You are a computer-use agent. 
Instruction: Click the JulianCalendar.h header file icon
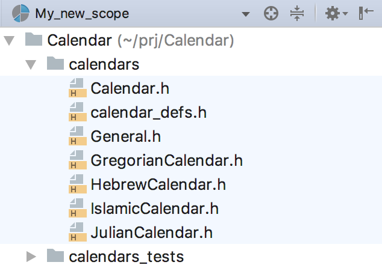(x=78, y=232)
